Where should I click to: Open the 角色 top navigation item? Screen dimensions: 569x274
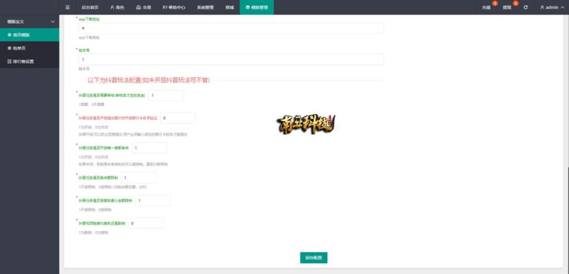(117, 7)
